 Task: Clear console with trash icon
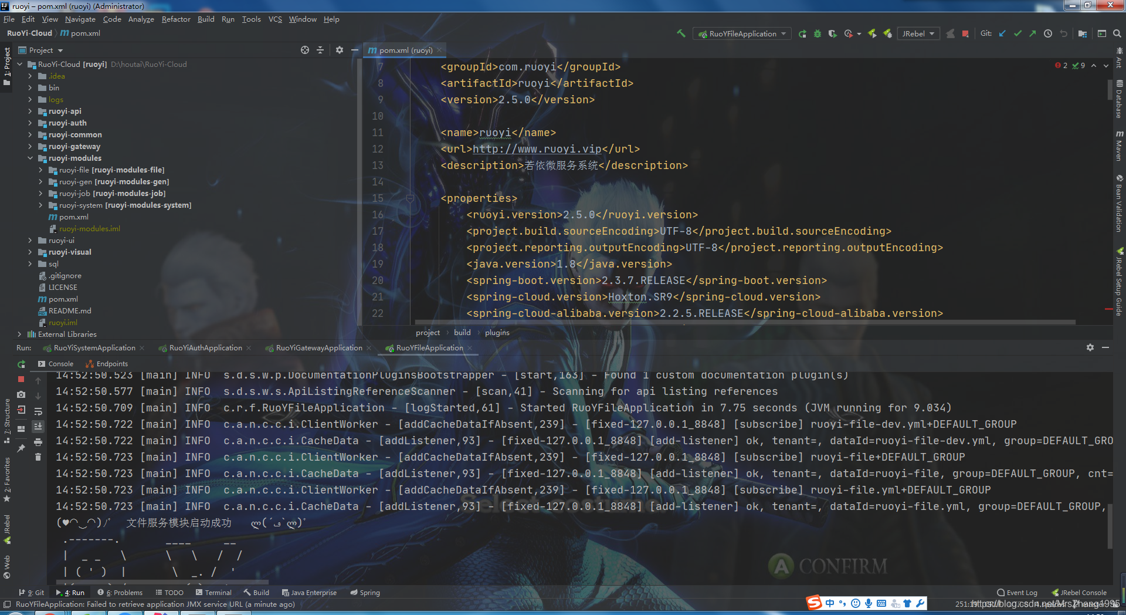pyautogui.click(x=38, y=457)
